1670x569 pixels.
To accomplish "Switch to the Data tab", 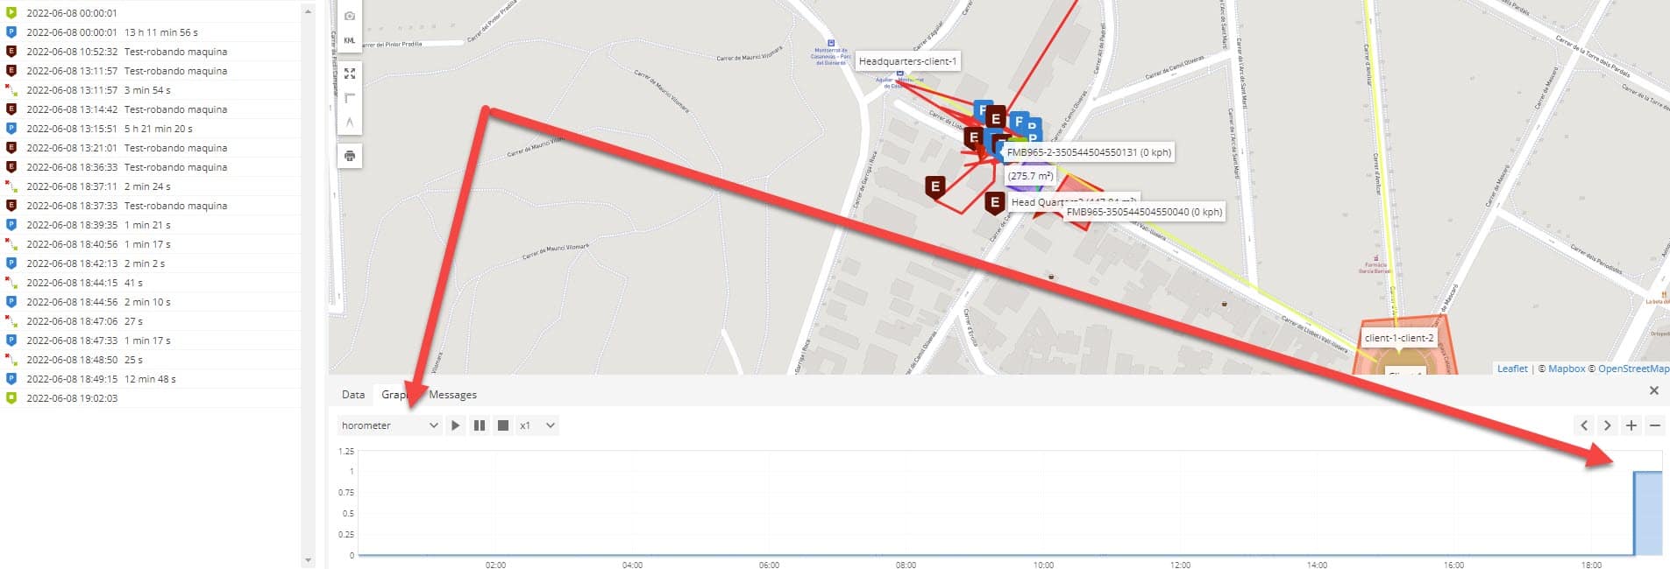I will tap(353, 395).
